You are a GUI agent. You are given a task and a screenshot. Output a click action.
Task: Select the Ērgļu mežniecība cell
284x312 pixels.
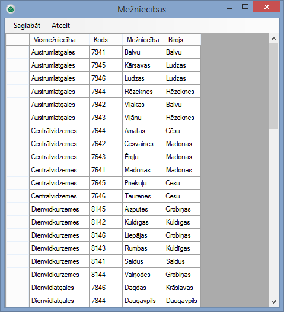[143, 157]
